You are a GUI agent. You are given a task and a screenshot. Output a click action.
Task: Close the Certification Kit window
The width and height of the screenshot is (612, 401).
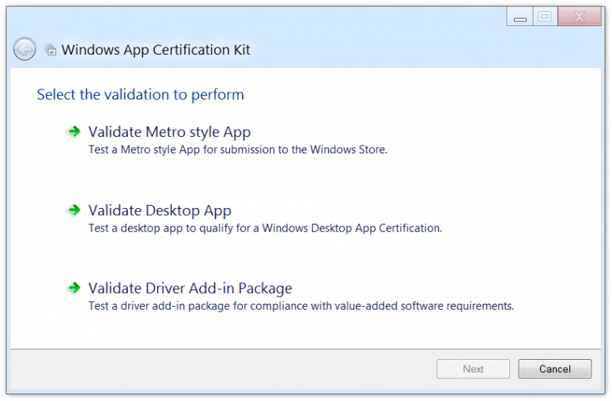tap(580, 17)
